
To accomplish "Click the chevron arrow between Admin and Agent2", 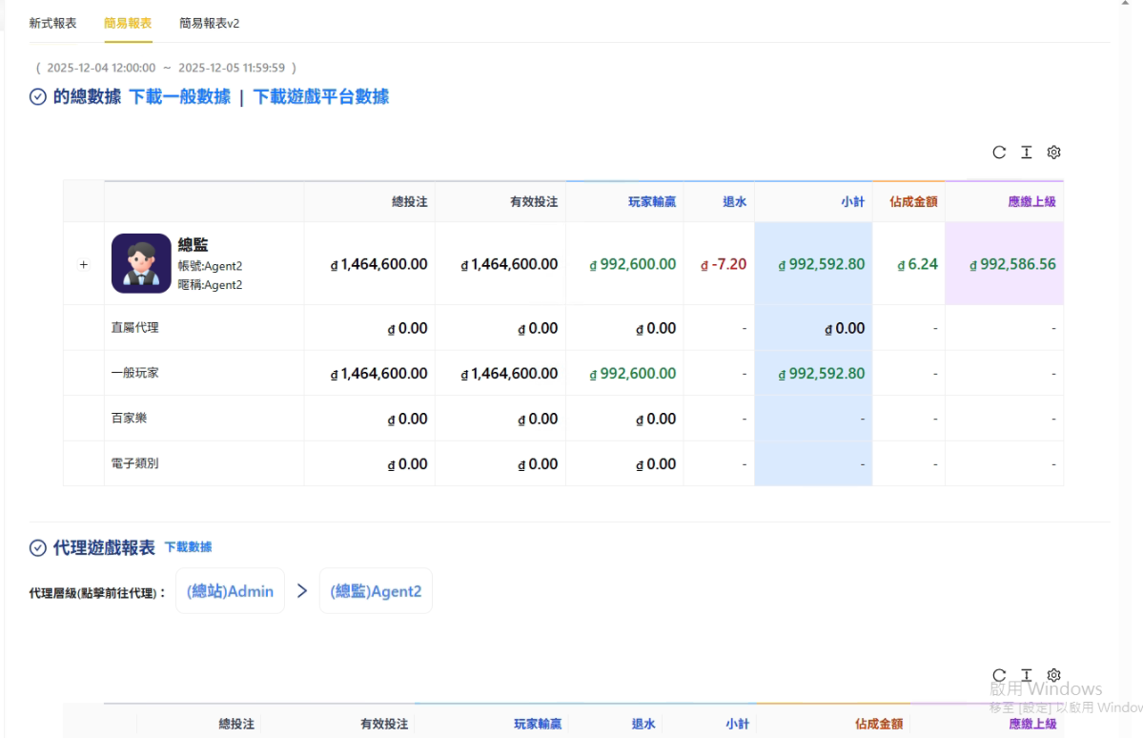I will [302, 591].
